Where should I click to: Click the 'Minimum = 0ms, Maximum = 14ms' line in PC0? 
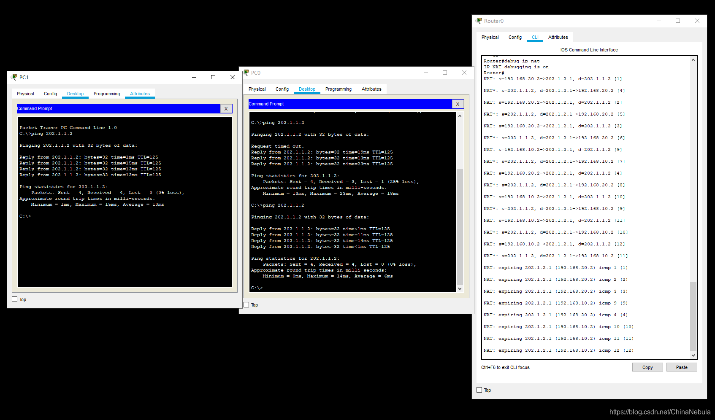click(328, 276)
